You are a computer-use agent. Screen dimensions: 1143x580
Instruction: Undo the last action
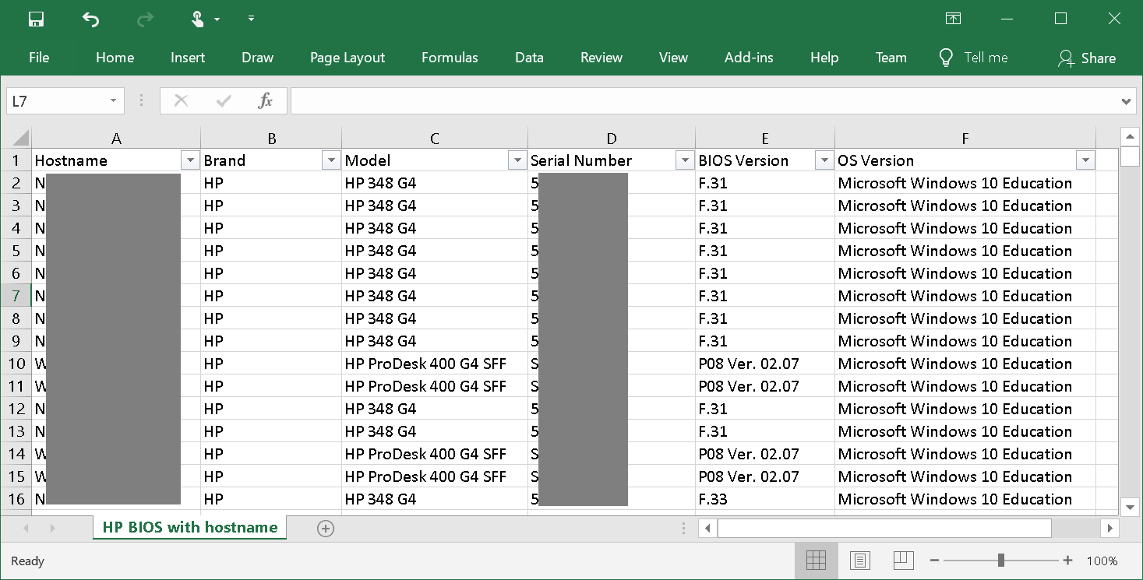point(91,19)
